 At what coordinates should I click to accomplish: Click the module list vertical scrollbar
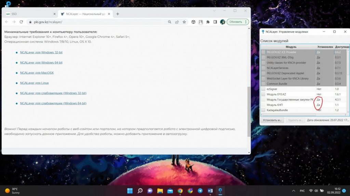click(x=348, y=63)
